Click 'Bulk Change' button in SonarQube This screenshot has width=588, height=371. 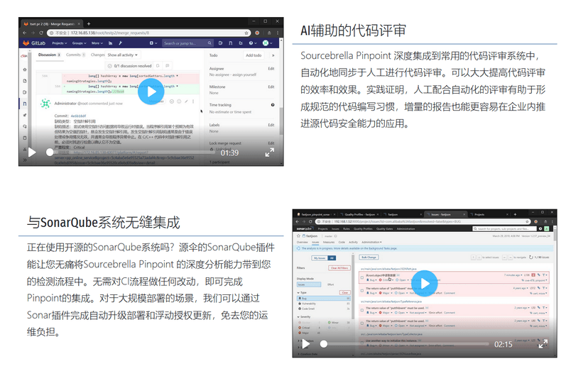pos(369,258)
